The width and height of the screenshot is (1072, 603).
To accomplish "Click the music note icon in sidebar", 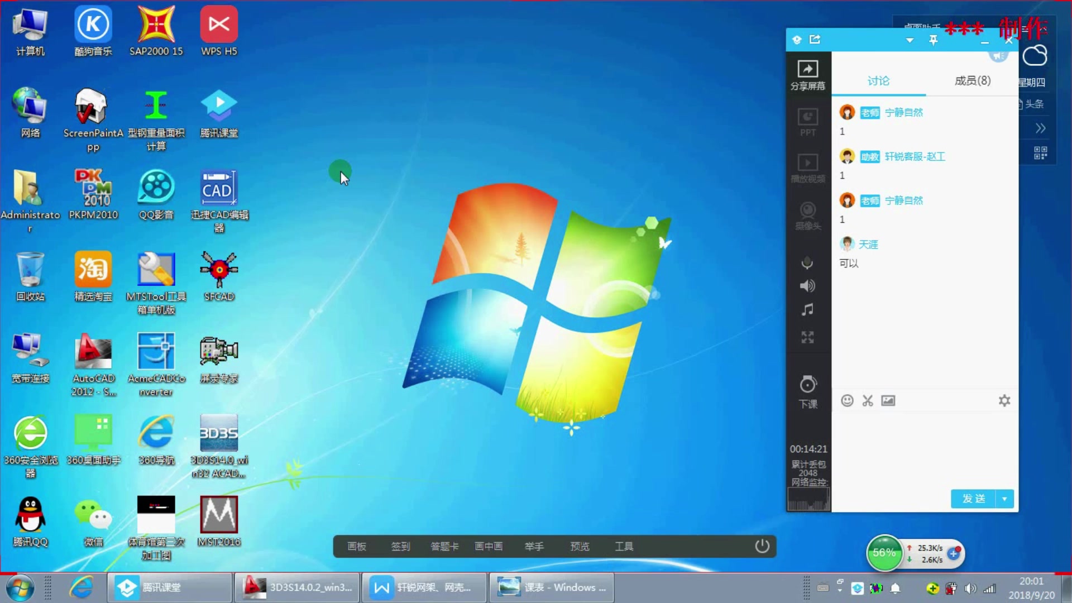I will (x=807, y=310).
